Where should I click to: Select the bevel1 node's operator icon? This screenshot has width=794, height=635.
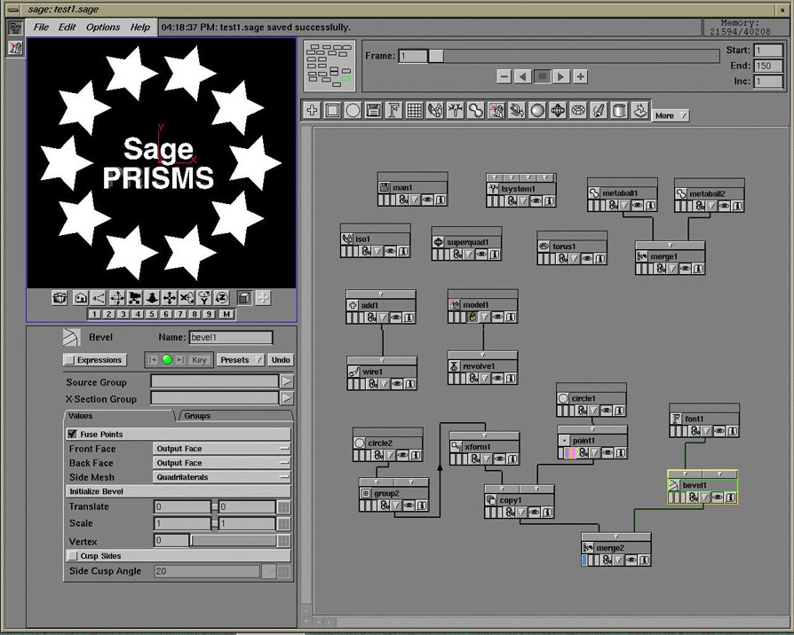click(x=673, y=485)
